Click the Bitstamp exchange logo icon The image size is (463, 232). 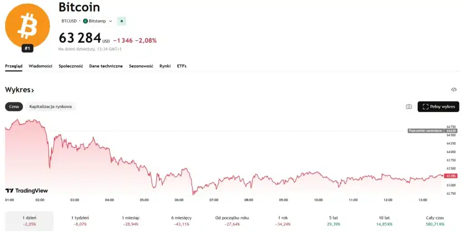pyautogui.click(x=85, y=21)
